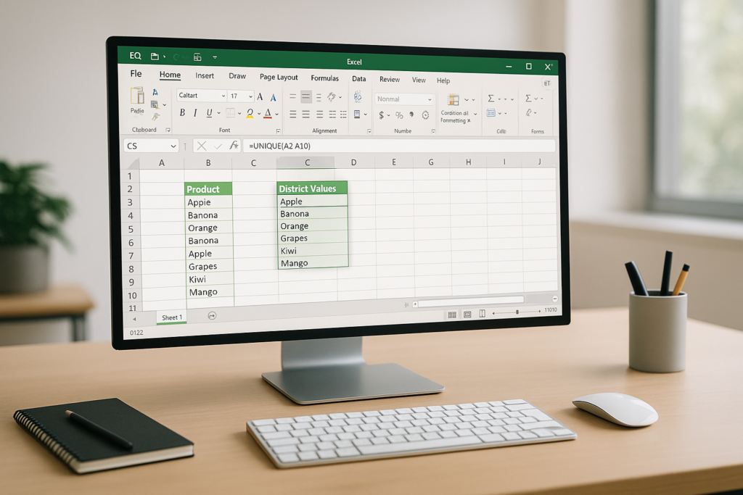Screen dimensions: 743x495
Task: Expand the Borders dropdown arrow
Action: (x=239, y=114)
